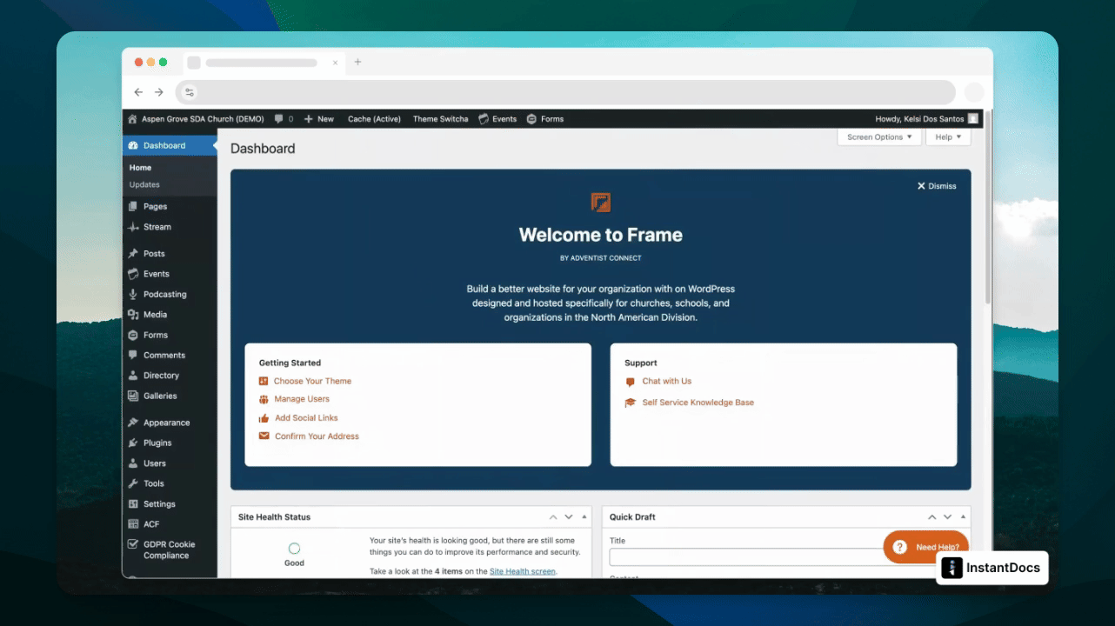1115x626 pixels.
Task: Select the Posts pushpin icon
Action: [x=133, y=254]
